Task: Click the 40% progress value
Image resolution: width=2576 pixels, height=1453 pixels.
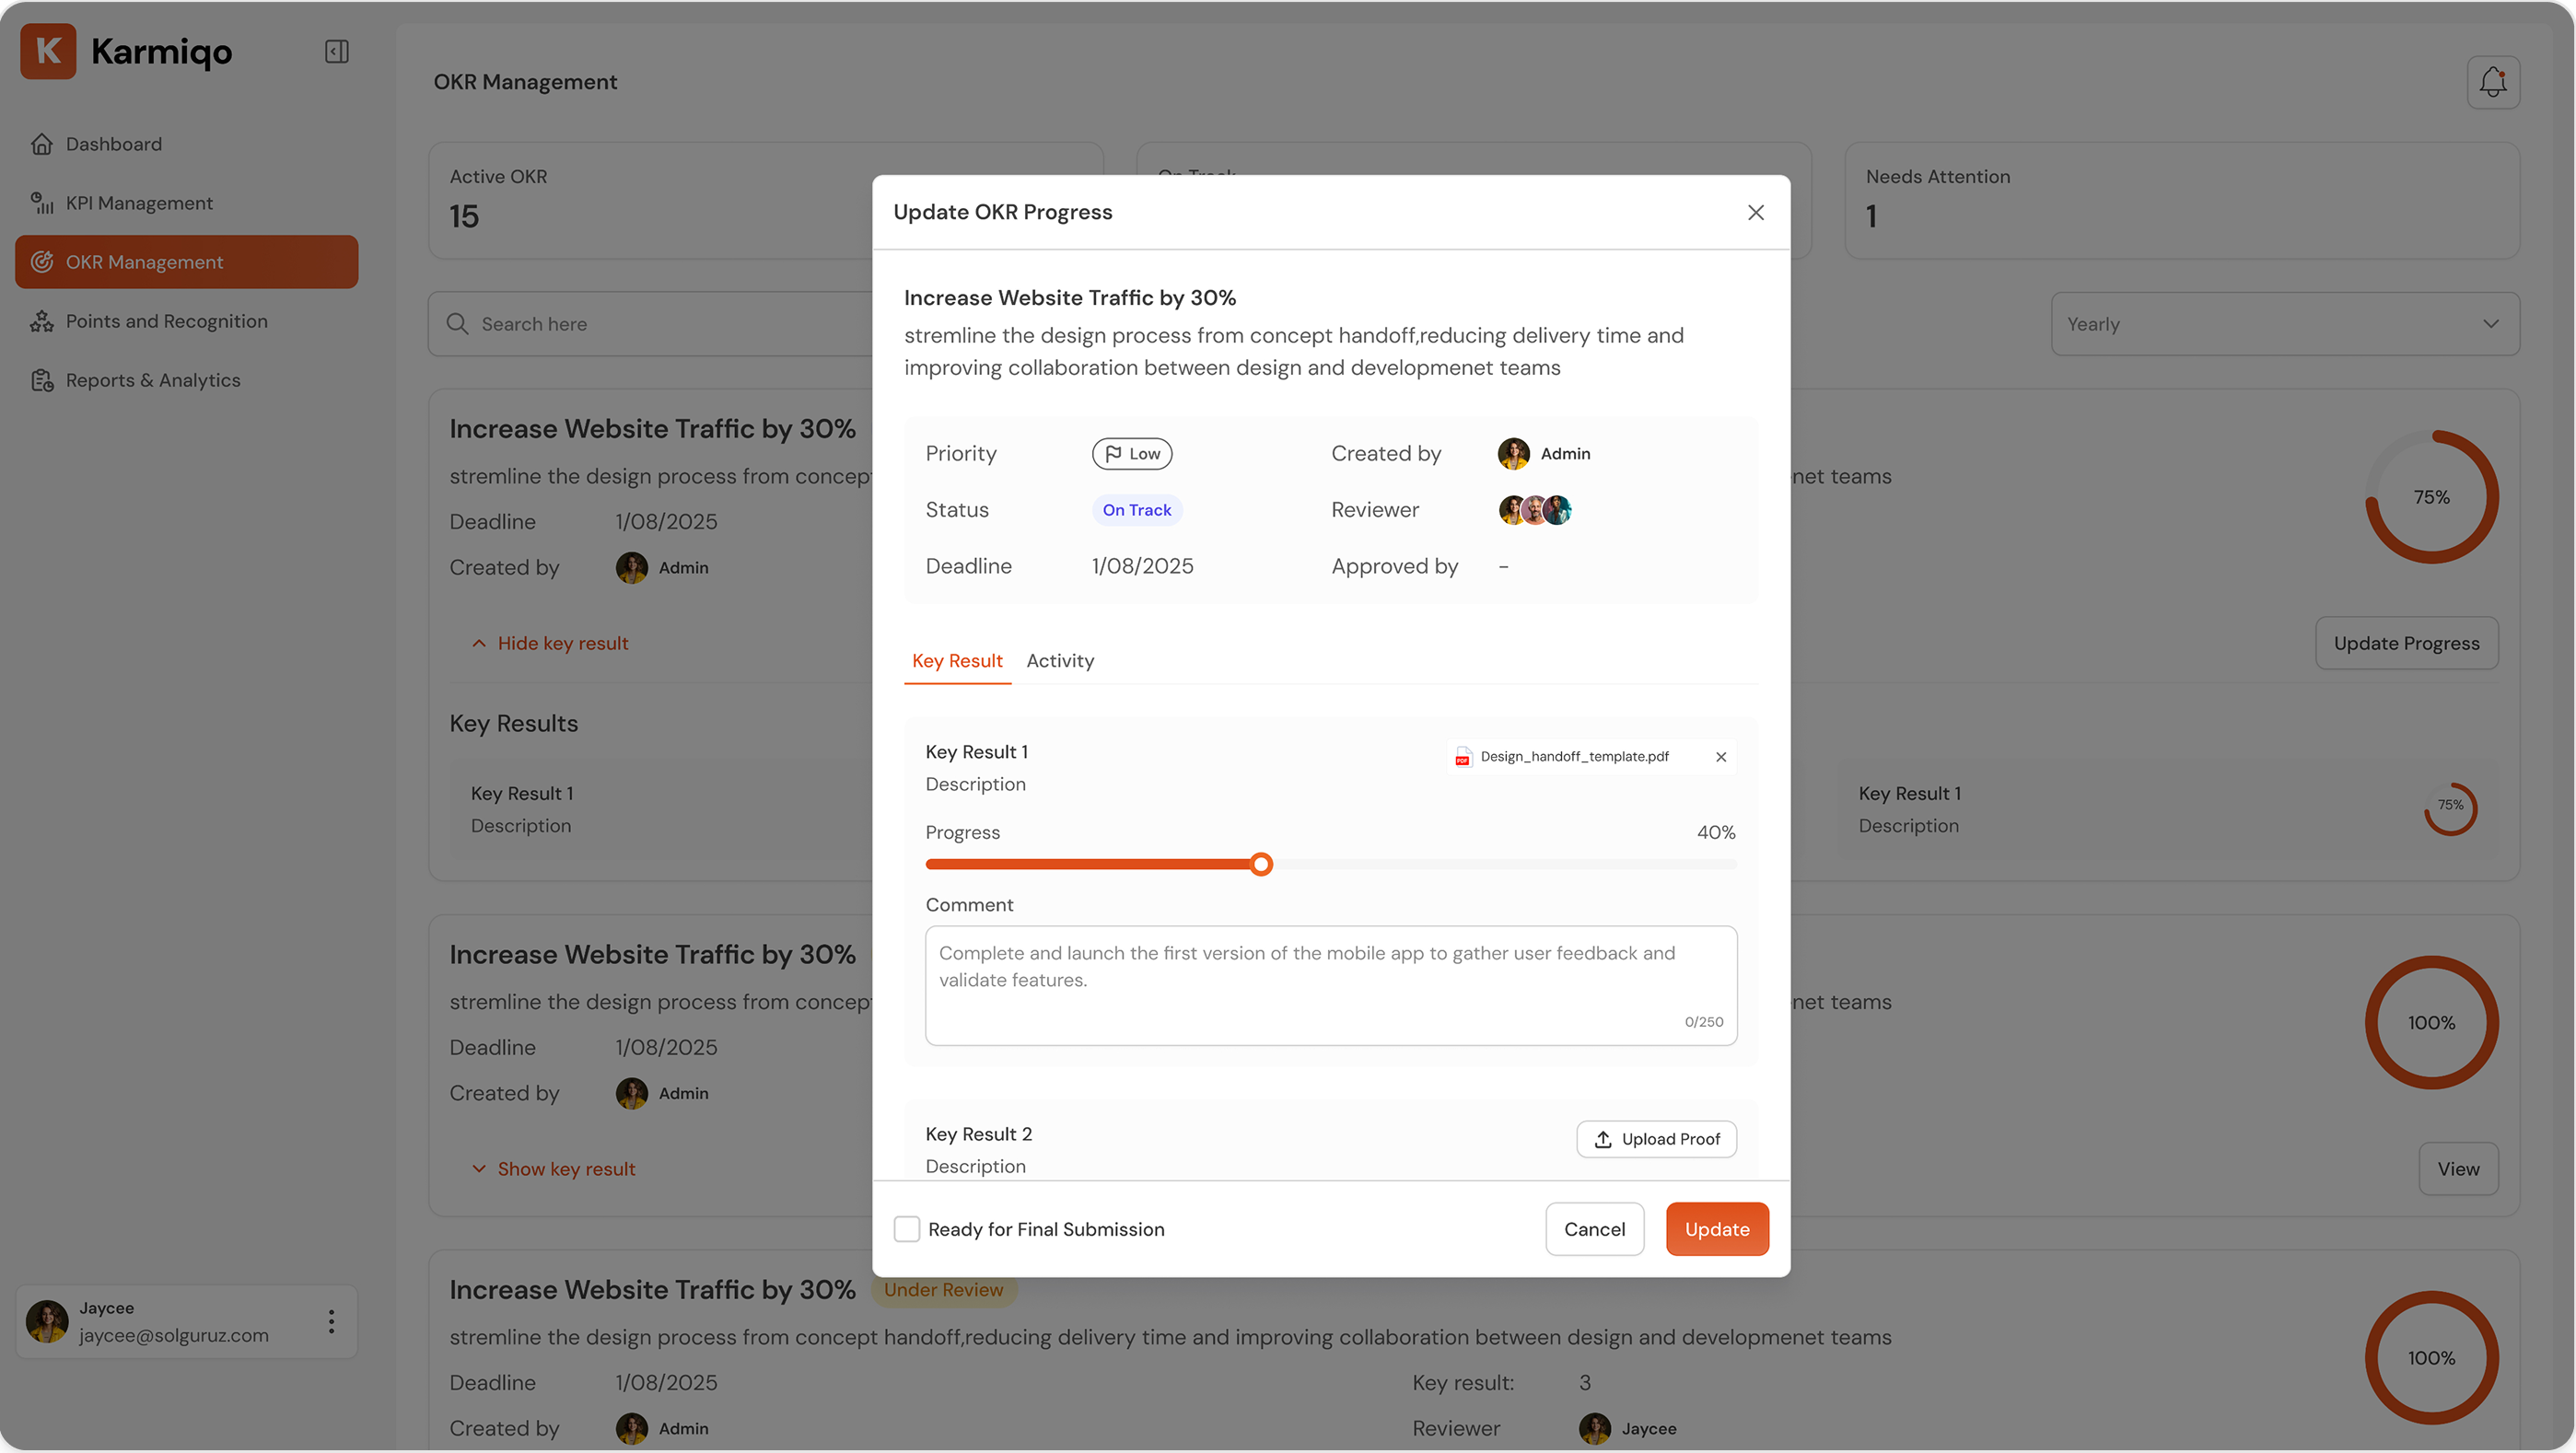Action: 1716,832
